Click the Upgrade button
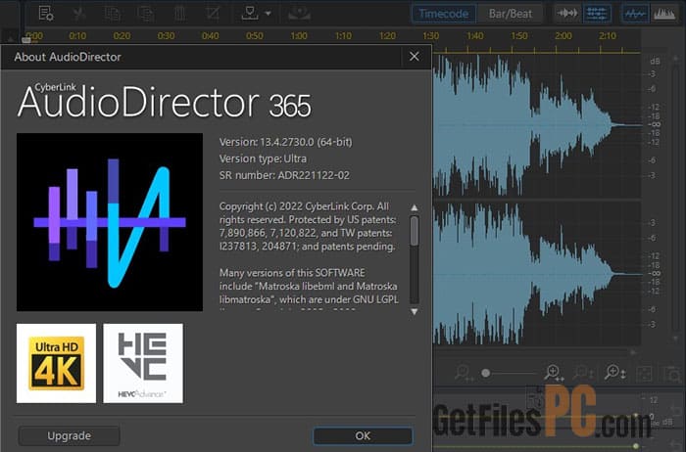 [x=70, y=435]
